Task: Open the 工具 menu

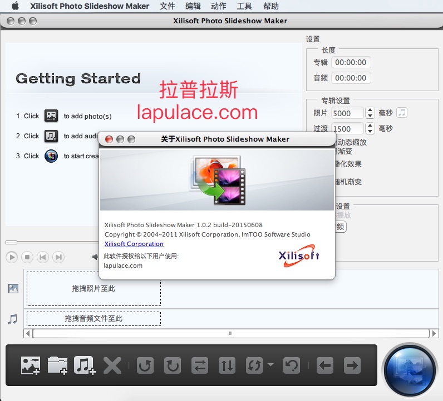Action: (x=244, y=6)
